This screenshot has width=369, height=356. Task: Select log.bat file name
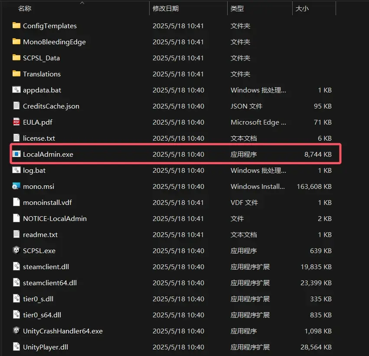(34, 171)
